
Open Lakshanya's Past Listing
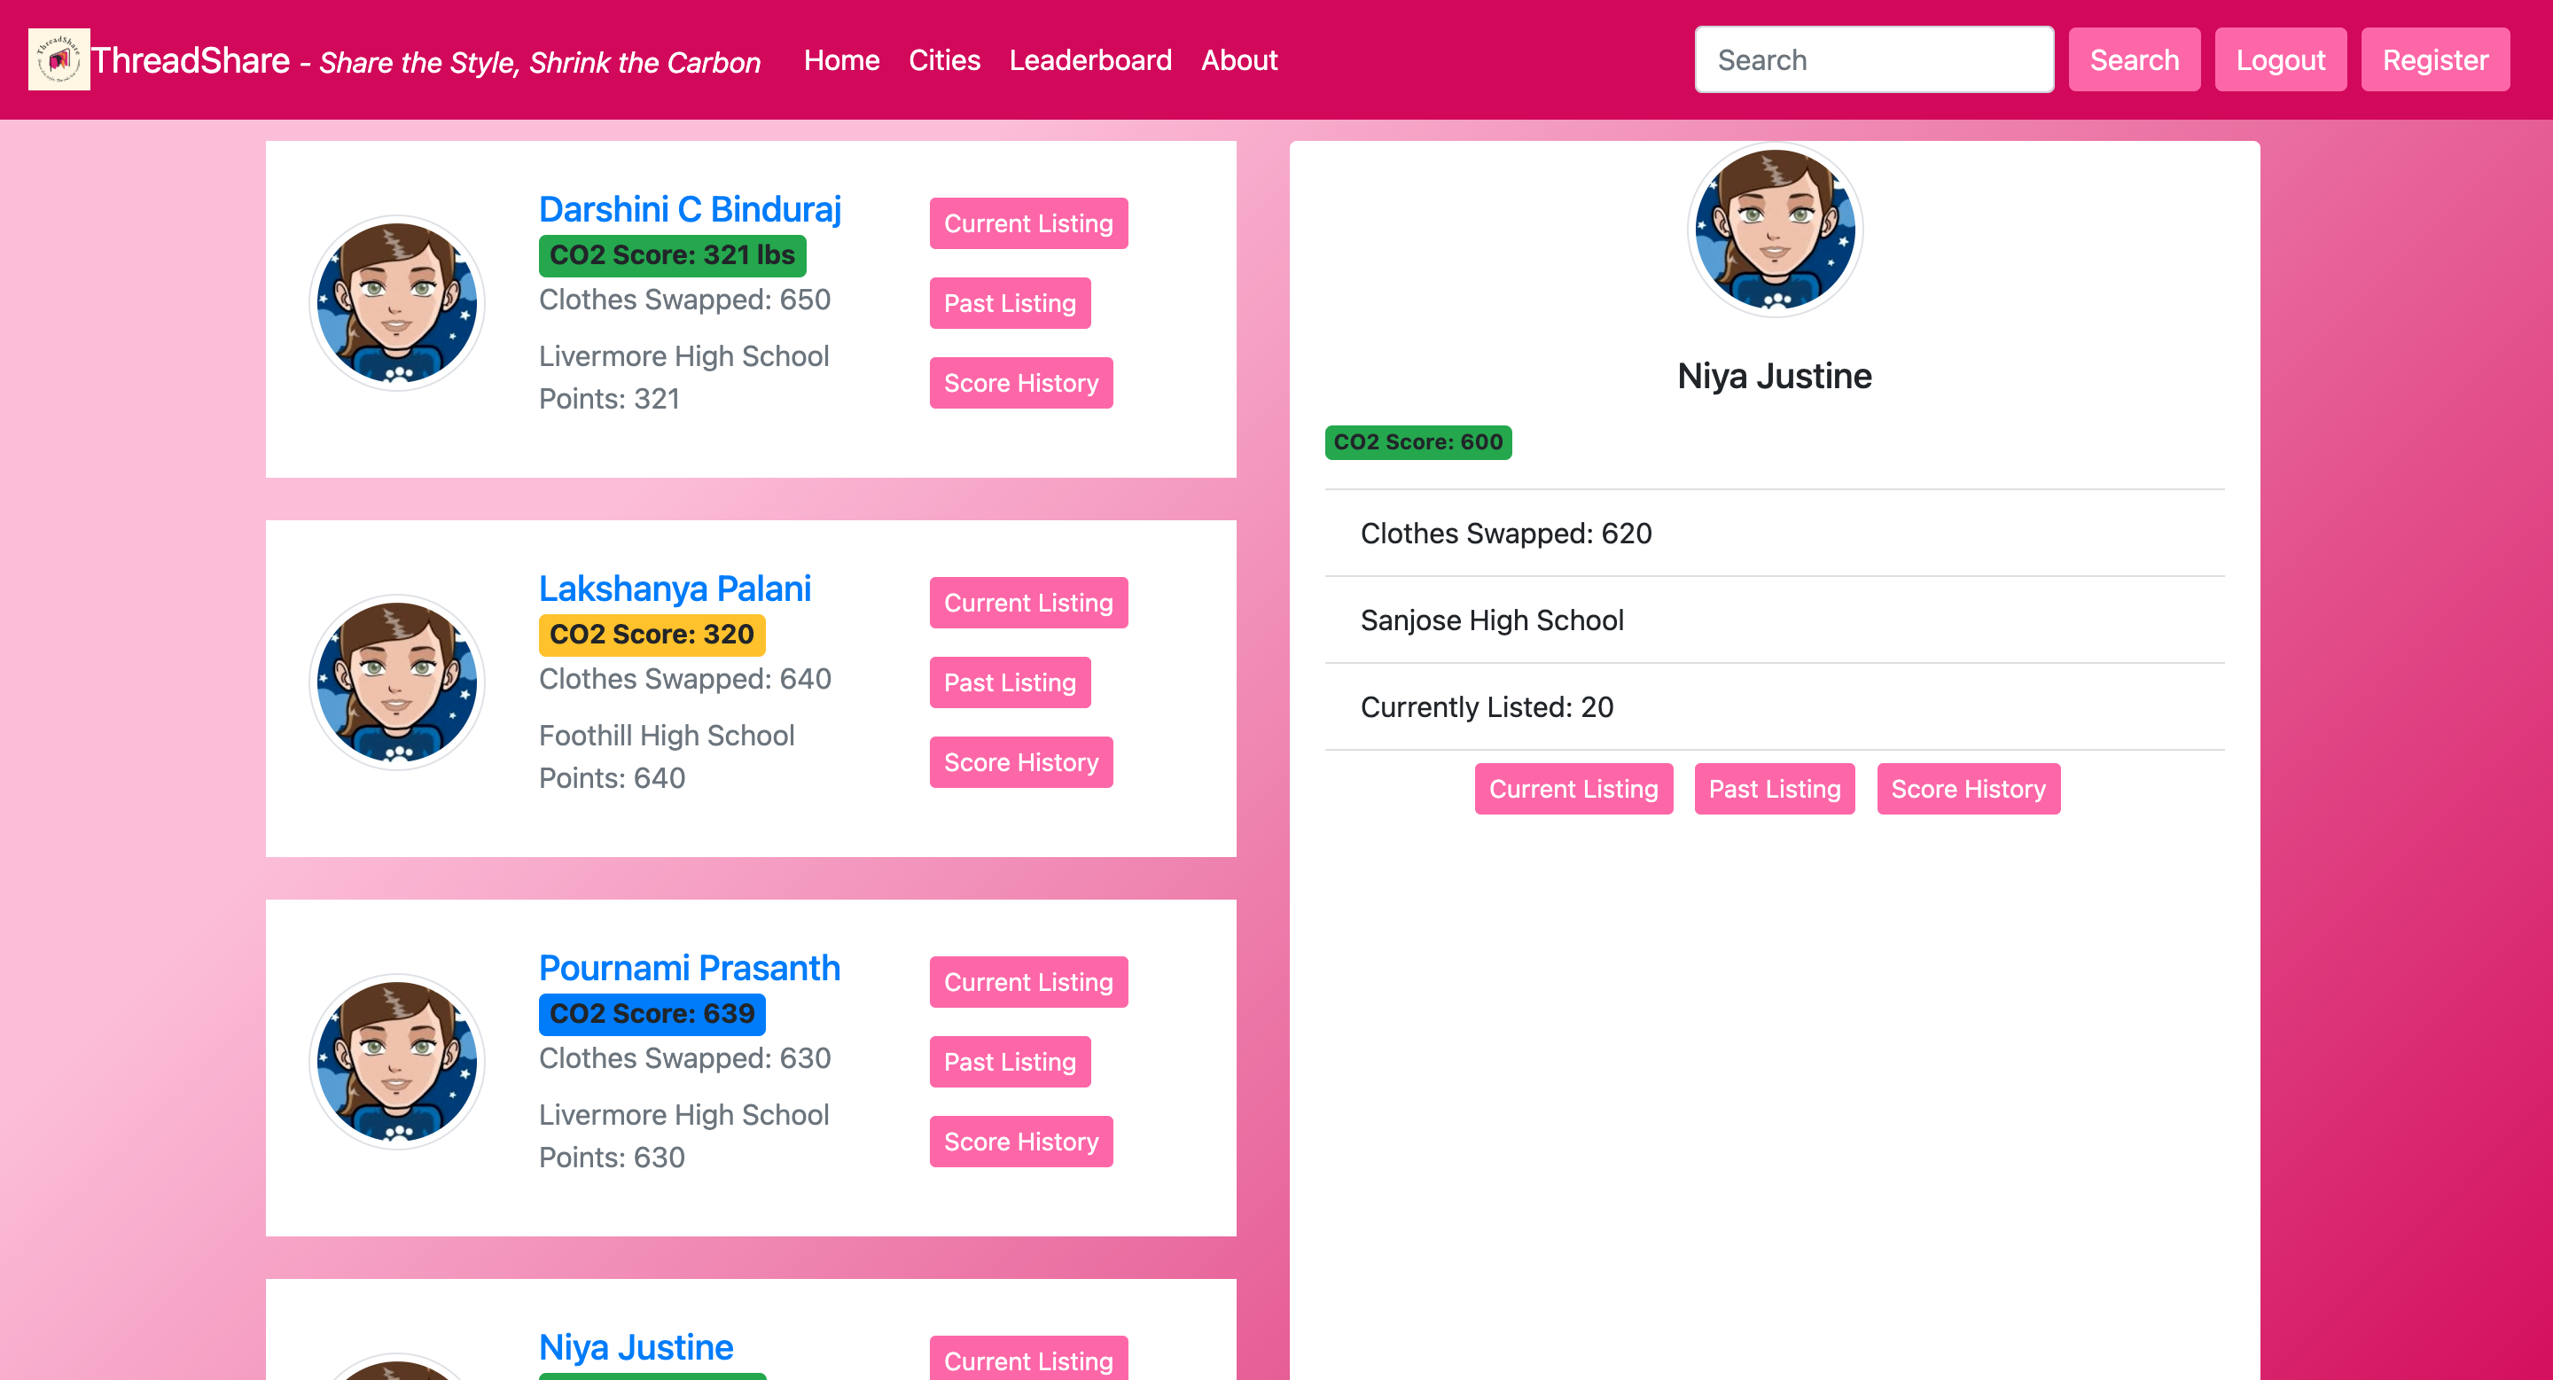(1009, 682)
